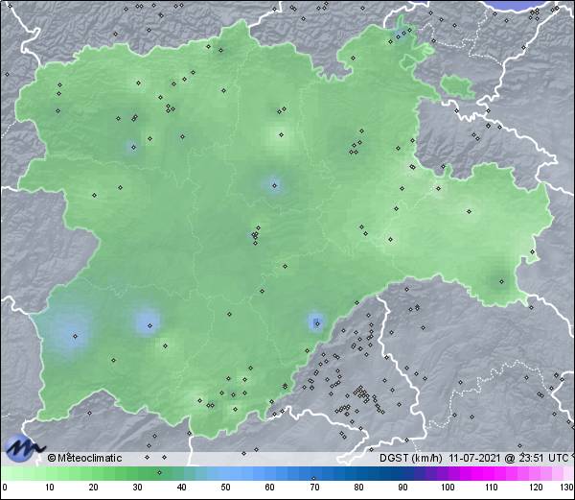575x500 pixels.
Task: Click the station marker in the large western light-blue patch
Action: 75,336
